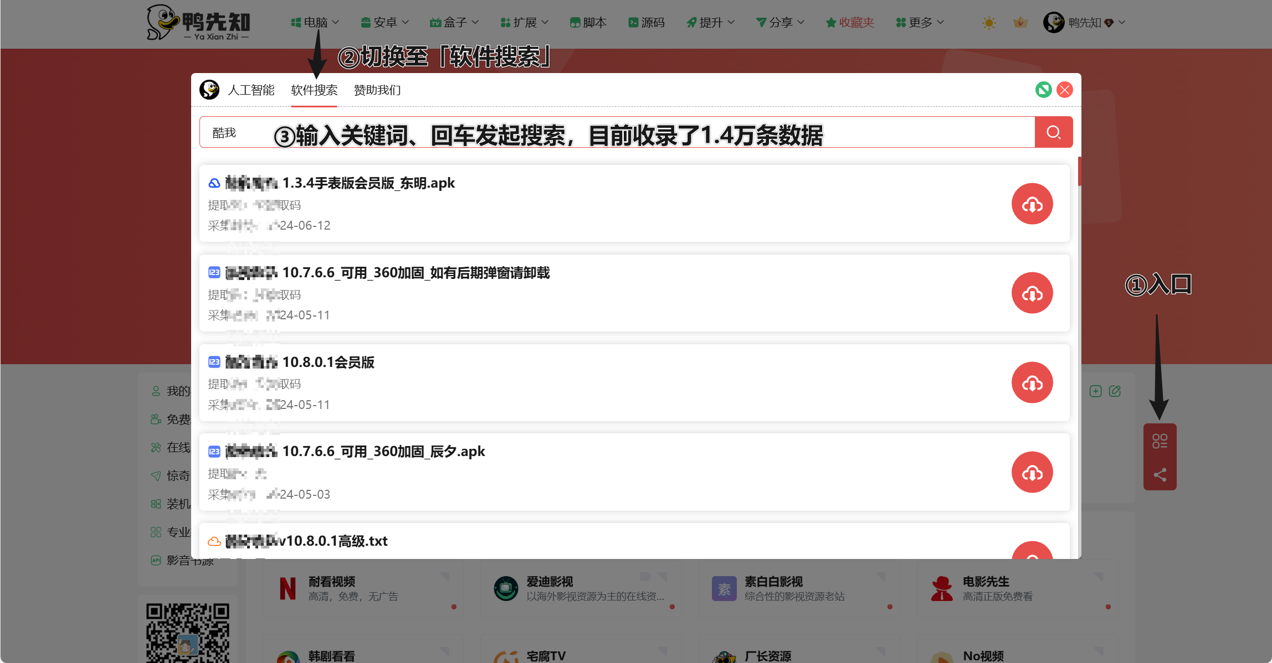Switch to the 赞助我们 tab
Screen dimensions: 1272x663
pyautogui.click(x=377, y=90)
